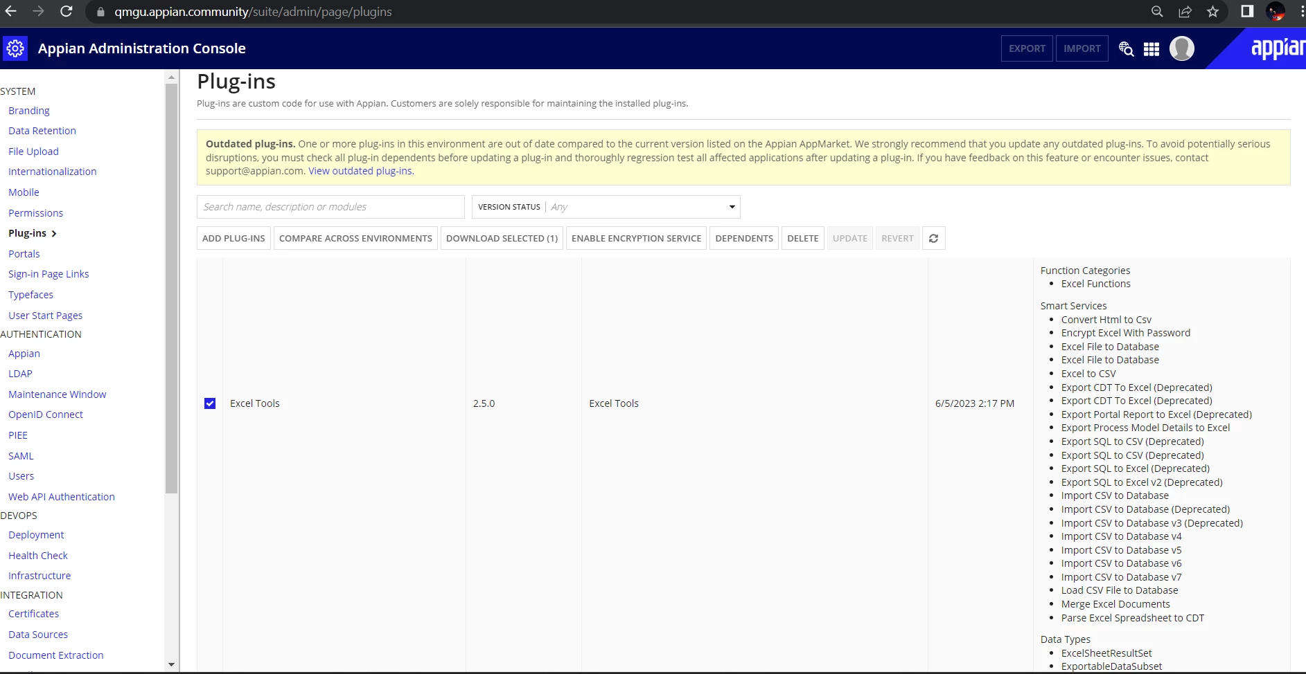Viewport: 1306px width, 674px height.
Task: Open Branding settings page
Action: coord(29,111)
